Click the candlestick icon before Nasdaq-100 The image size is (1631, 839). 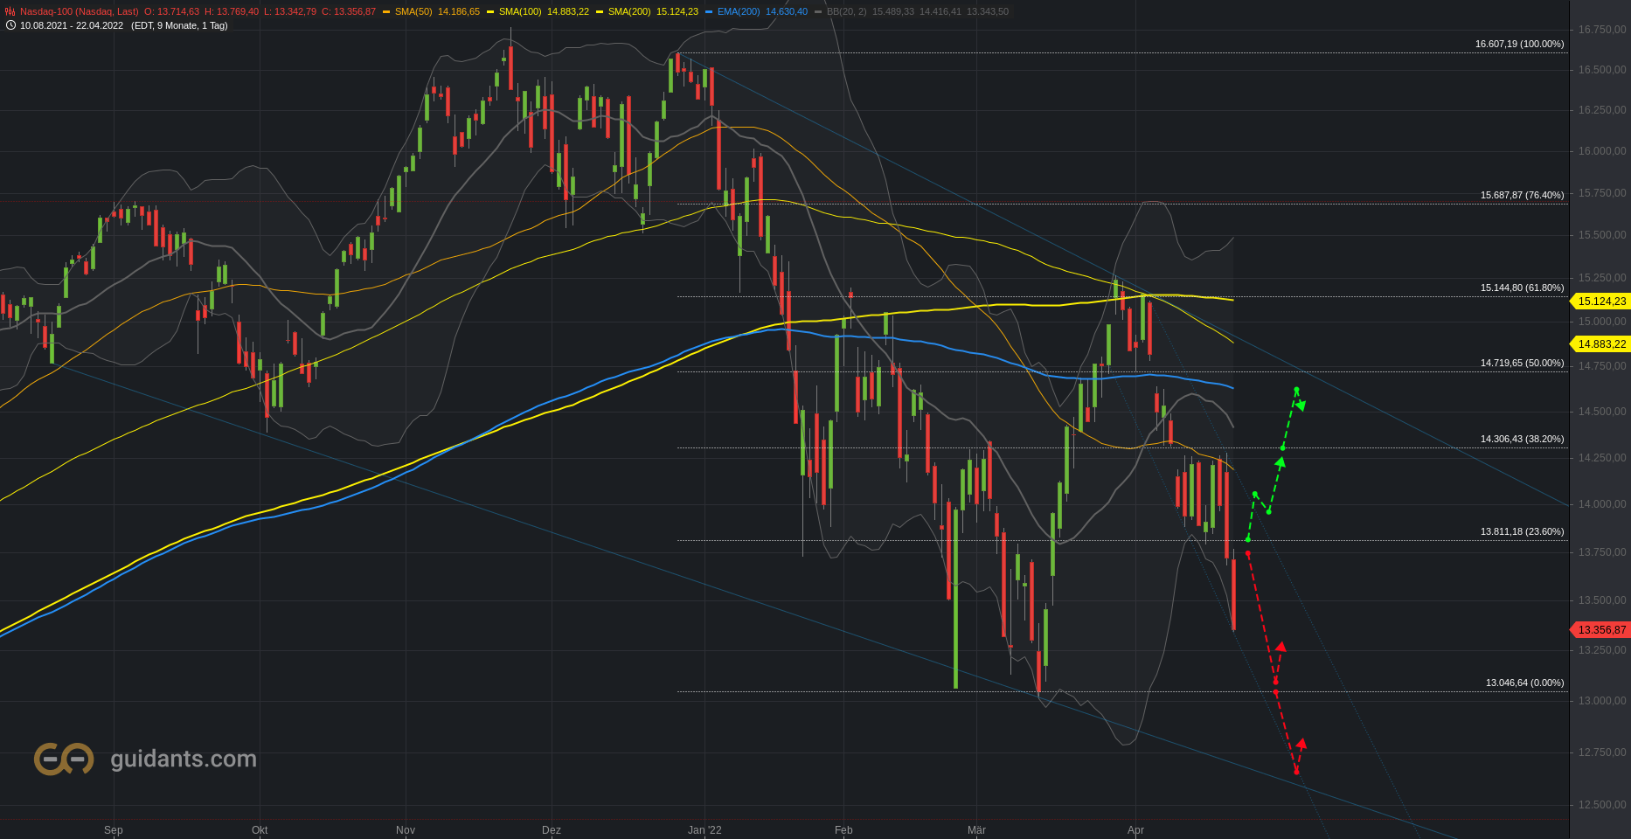coord(10,12)
